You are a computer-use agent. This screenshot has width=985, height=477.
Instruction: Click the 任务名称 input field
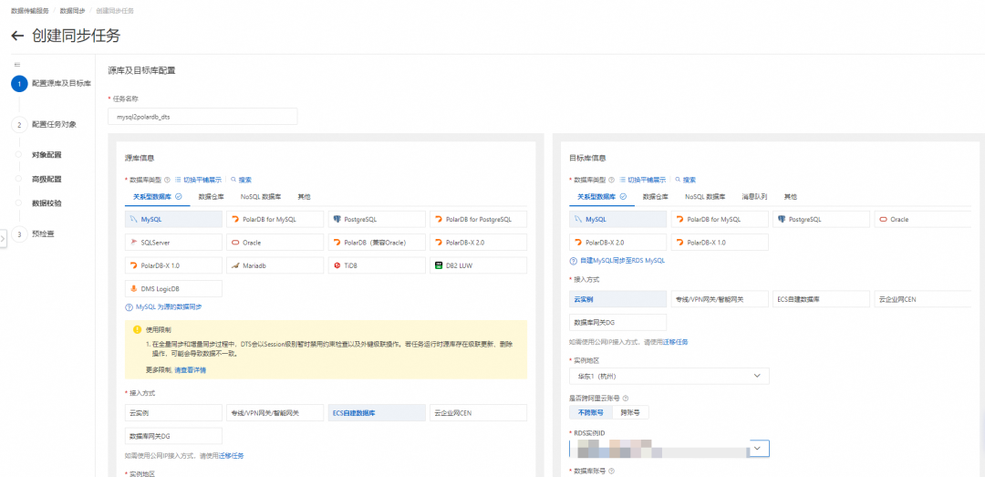(x=202, y=117)
